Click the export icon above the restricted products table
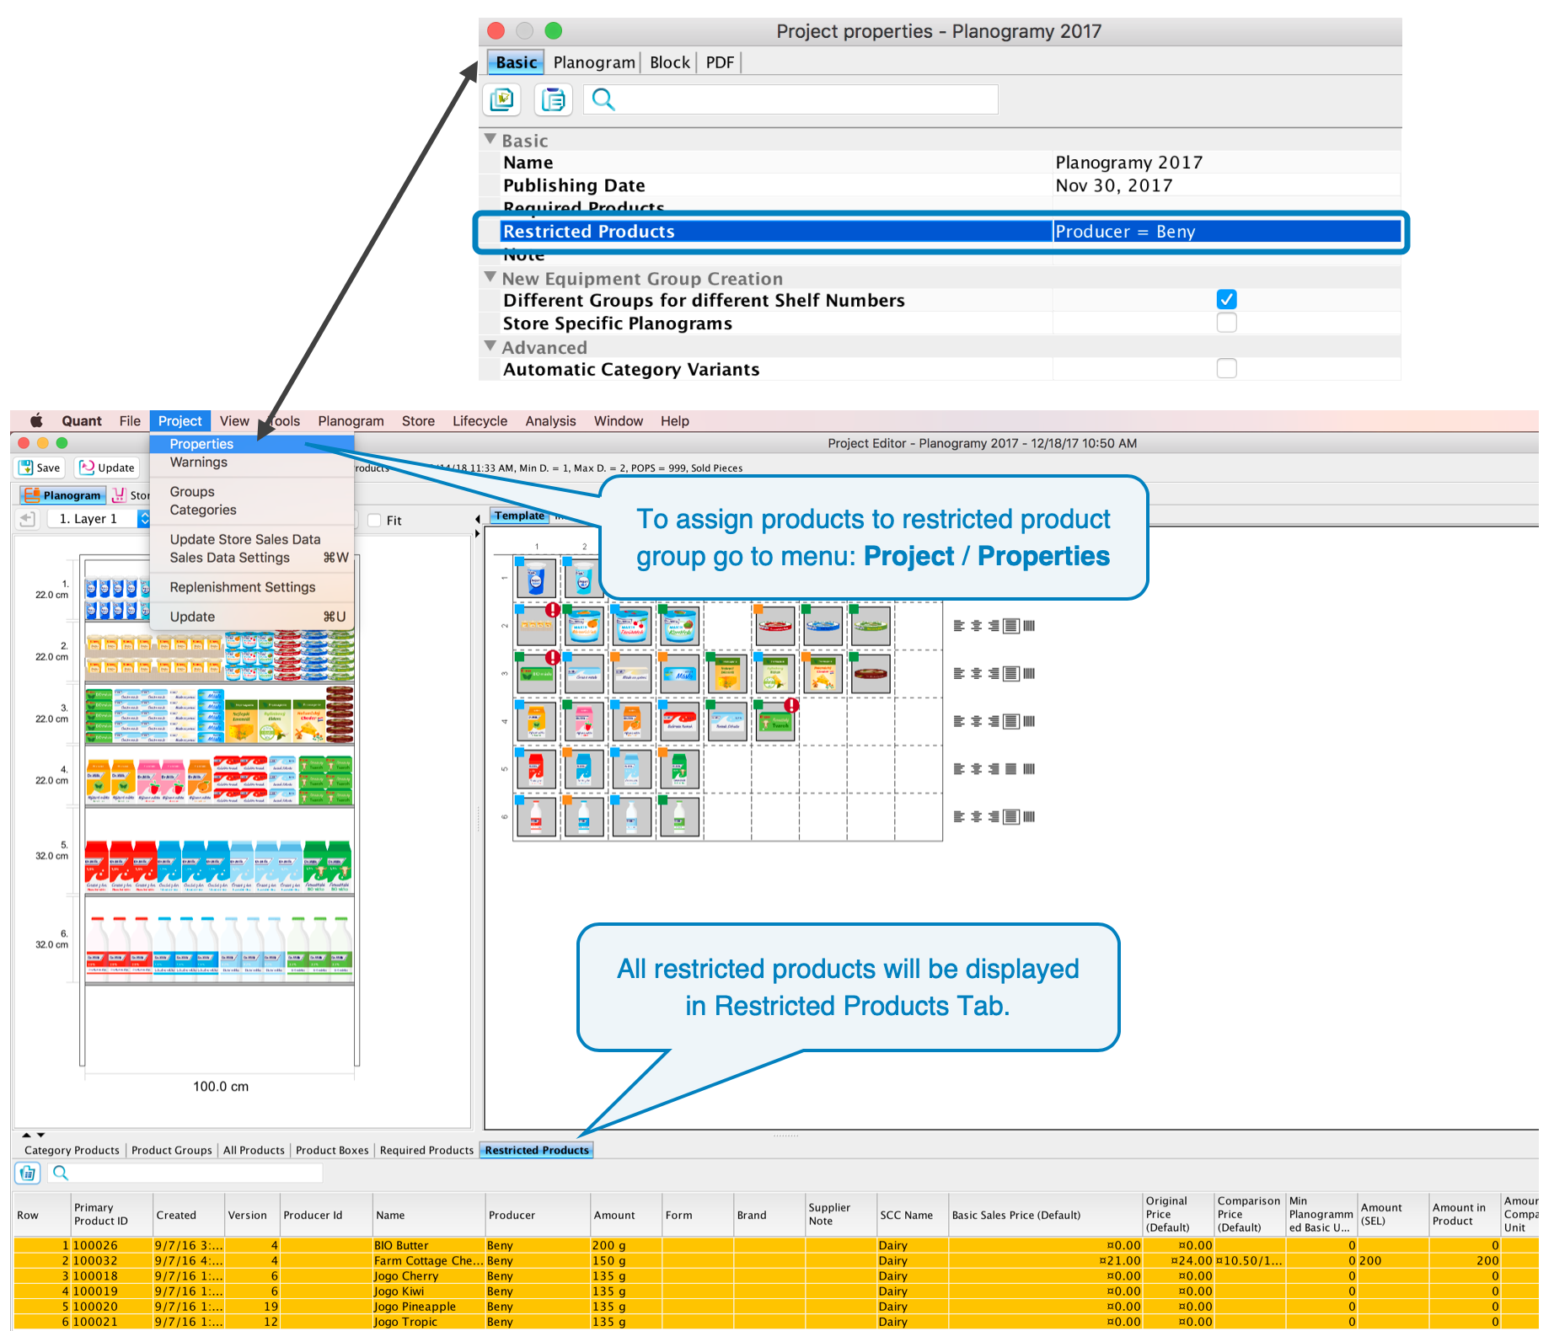 [x=28, y=1173]
